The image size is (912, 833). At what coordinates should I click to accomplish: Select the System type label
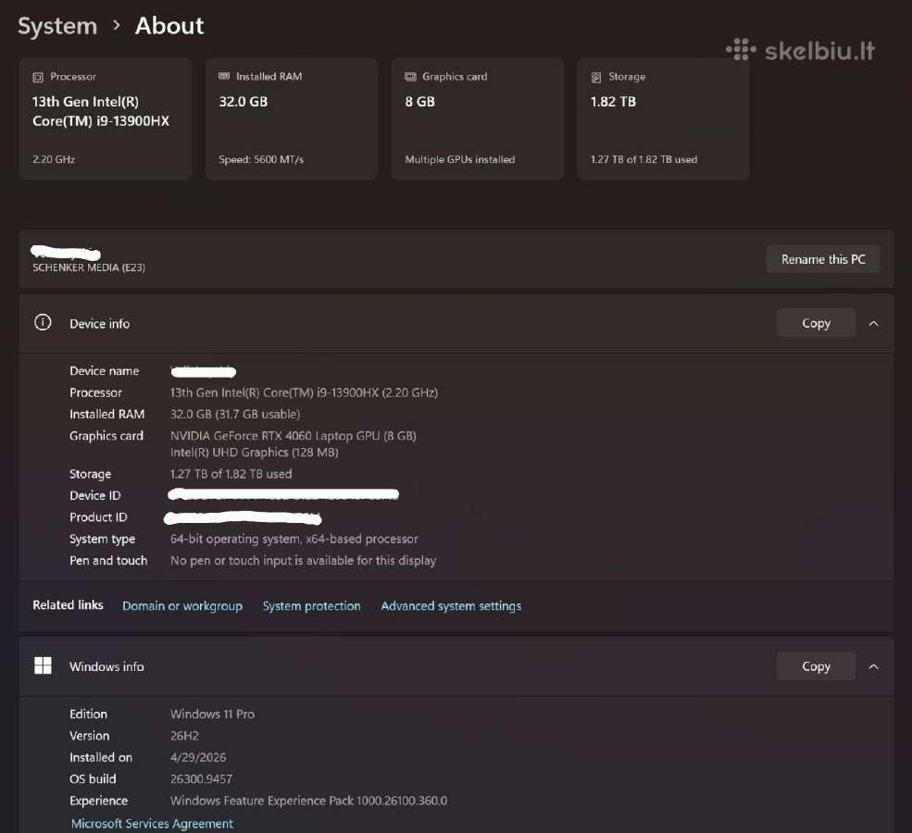pos(103,539)
